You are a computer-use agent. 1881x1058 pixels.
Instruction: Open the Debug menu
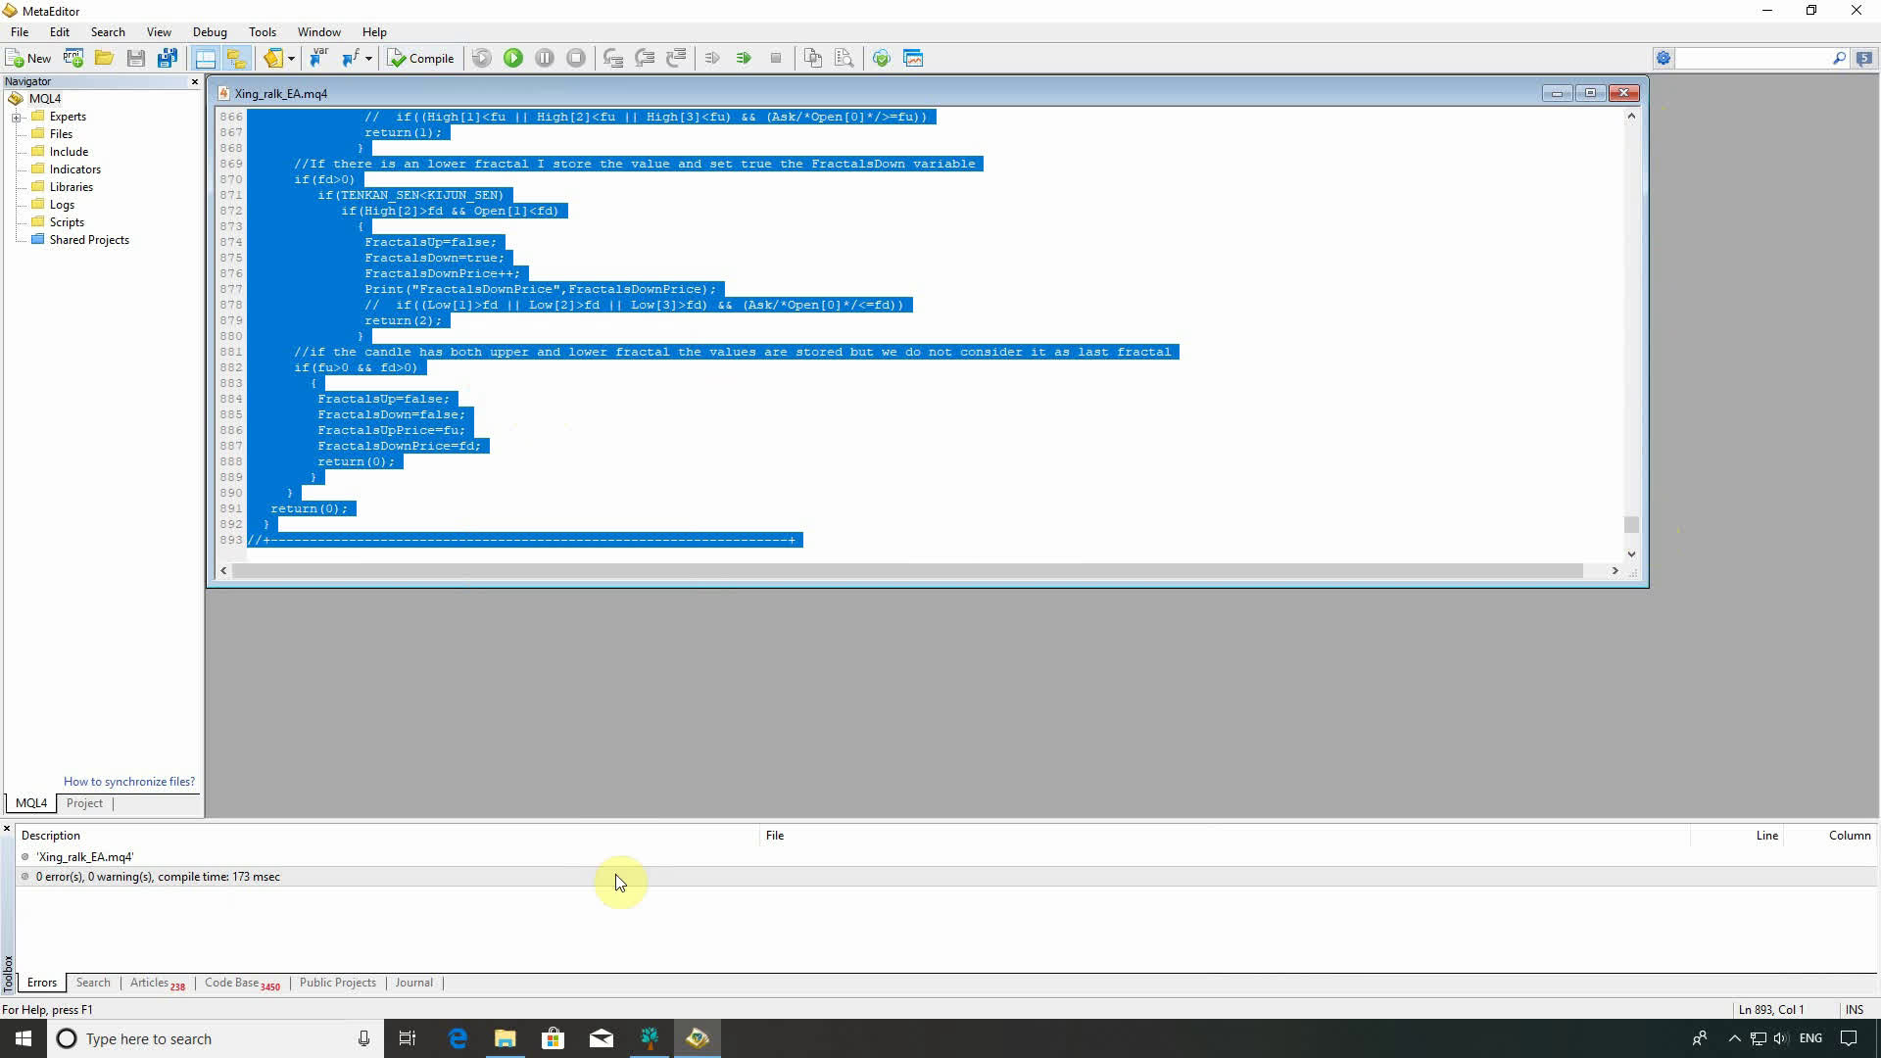[x=210, y=32]
